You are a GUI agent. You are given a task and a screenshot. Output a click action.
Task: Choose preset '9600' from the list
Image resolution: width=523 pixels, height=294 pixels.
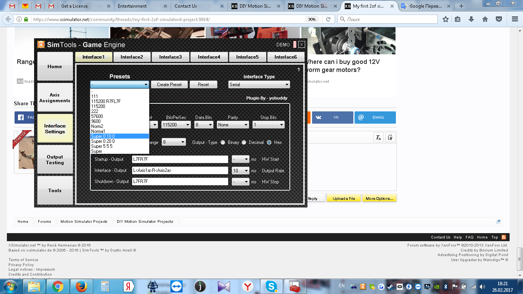tap(119, 121)
